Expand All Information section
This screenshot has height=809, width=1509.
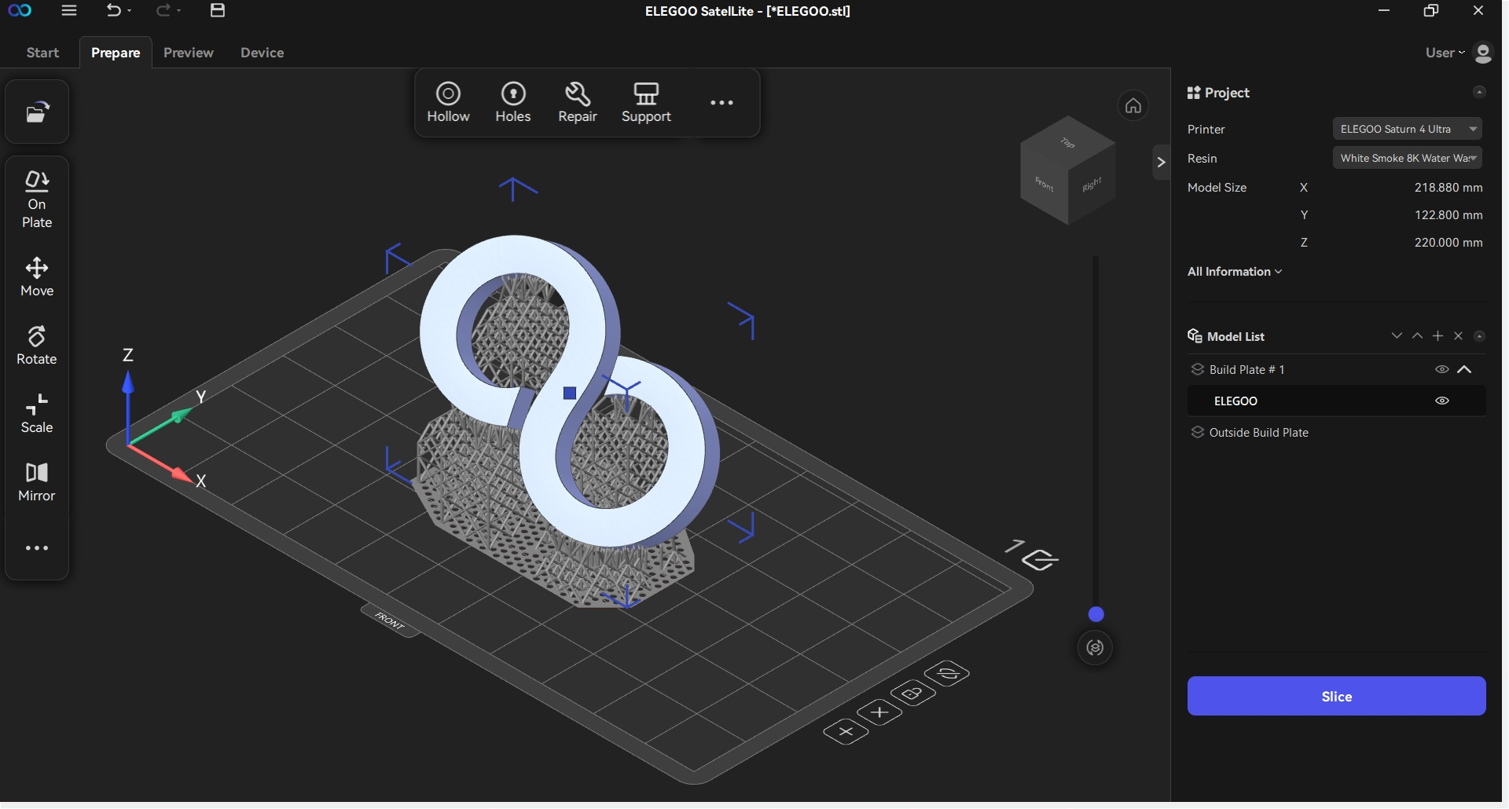click(1234, 272)
